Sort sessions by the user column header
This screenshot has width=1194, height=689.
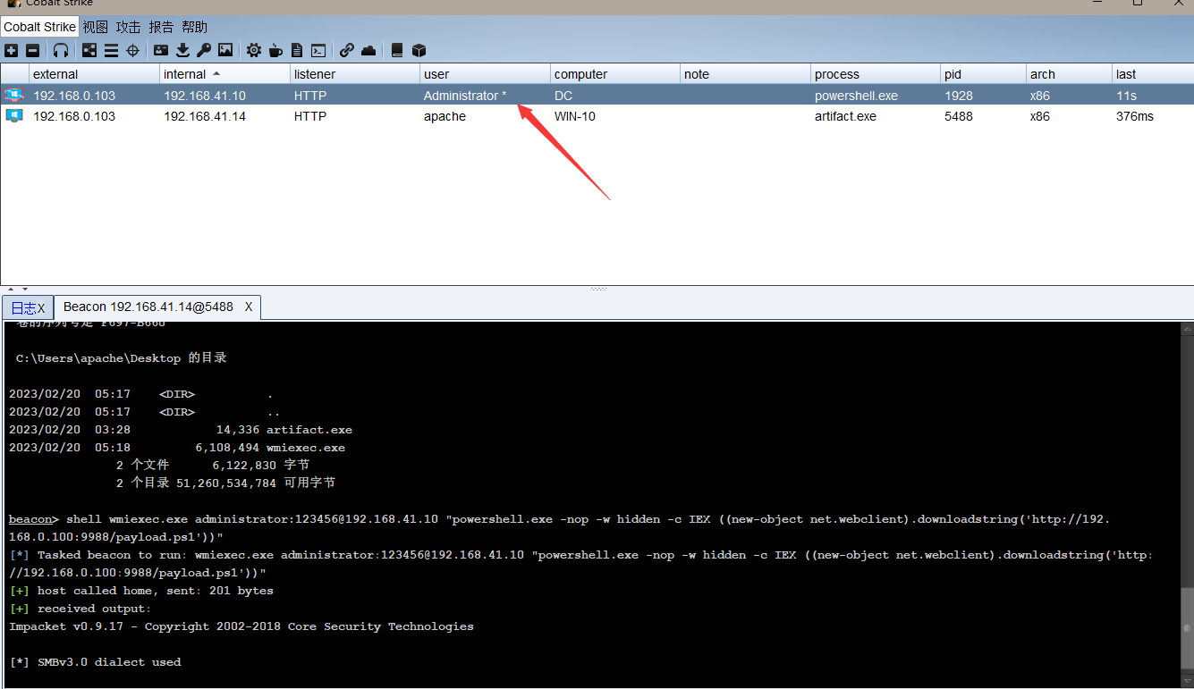tap(486, 74)
